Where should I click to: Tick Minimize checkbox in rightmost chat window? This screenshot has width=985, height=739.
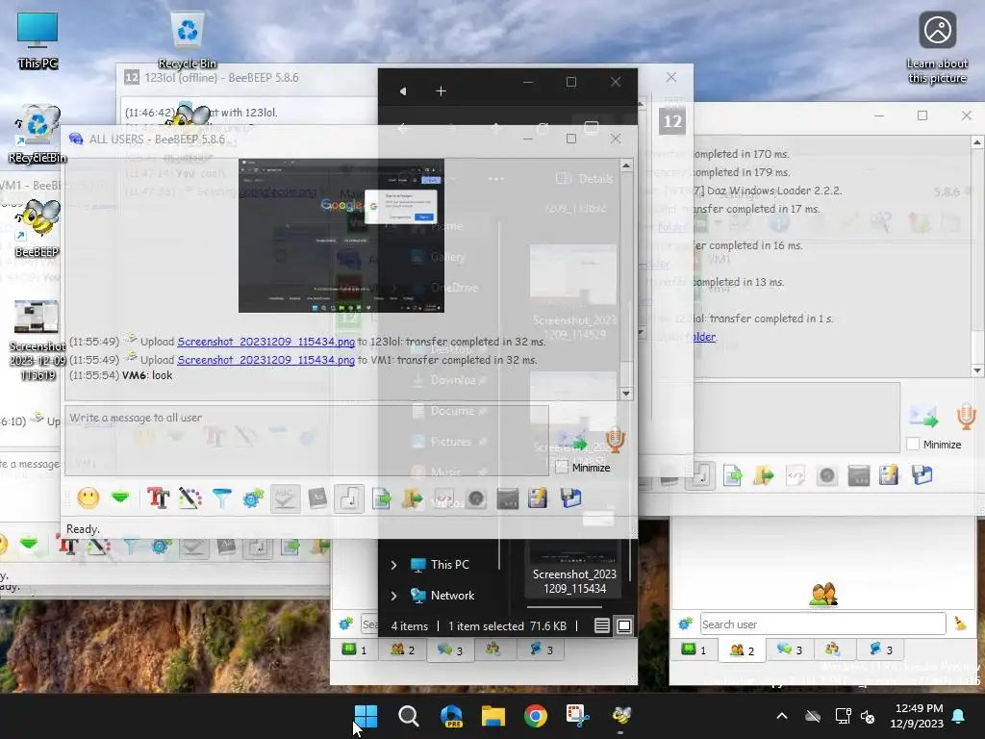[913, 445]
